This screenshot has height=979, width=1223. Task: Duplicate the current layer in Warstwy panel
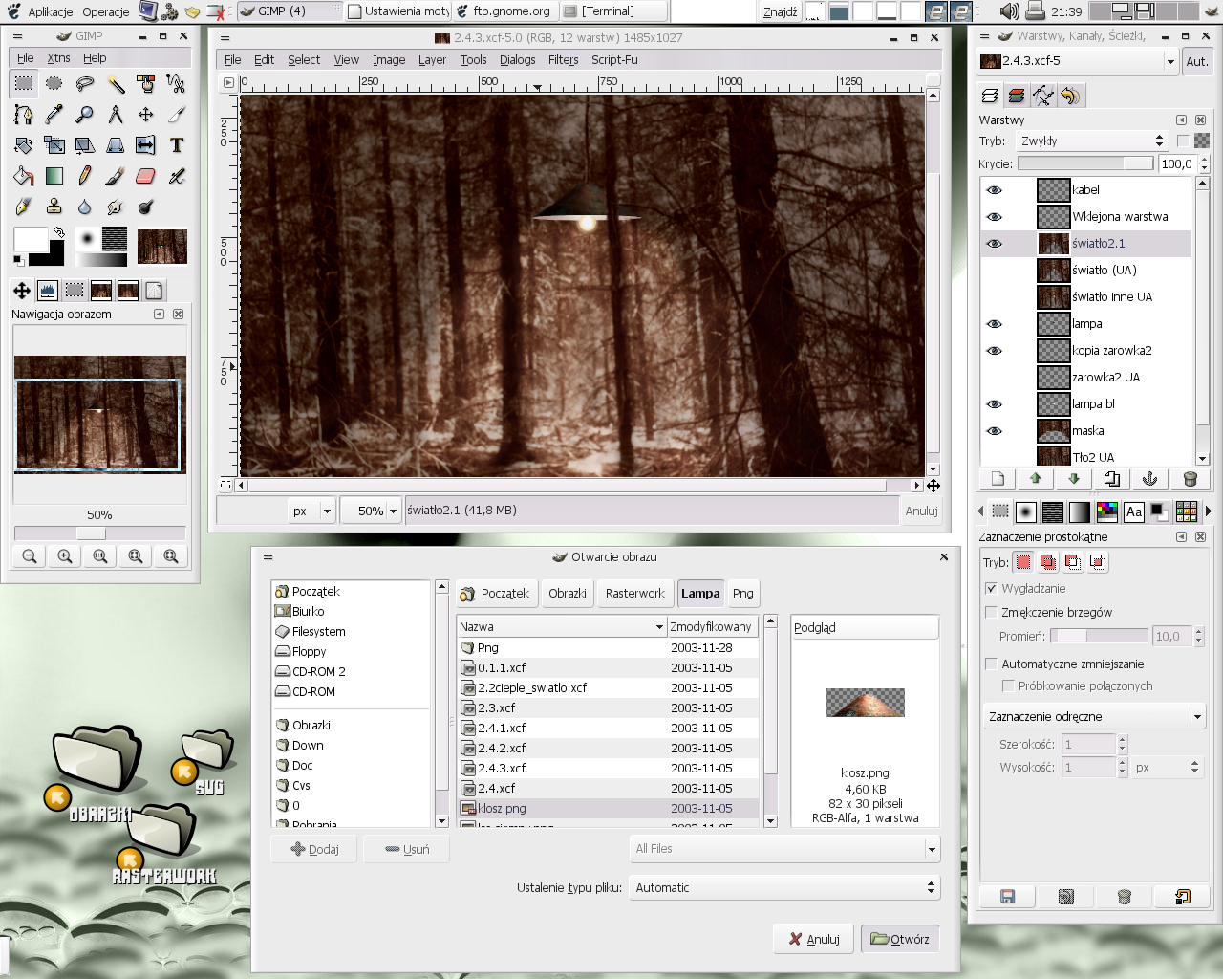pos(1111,479)
